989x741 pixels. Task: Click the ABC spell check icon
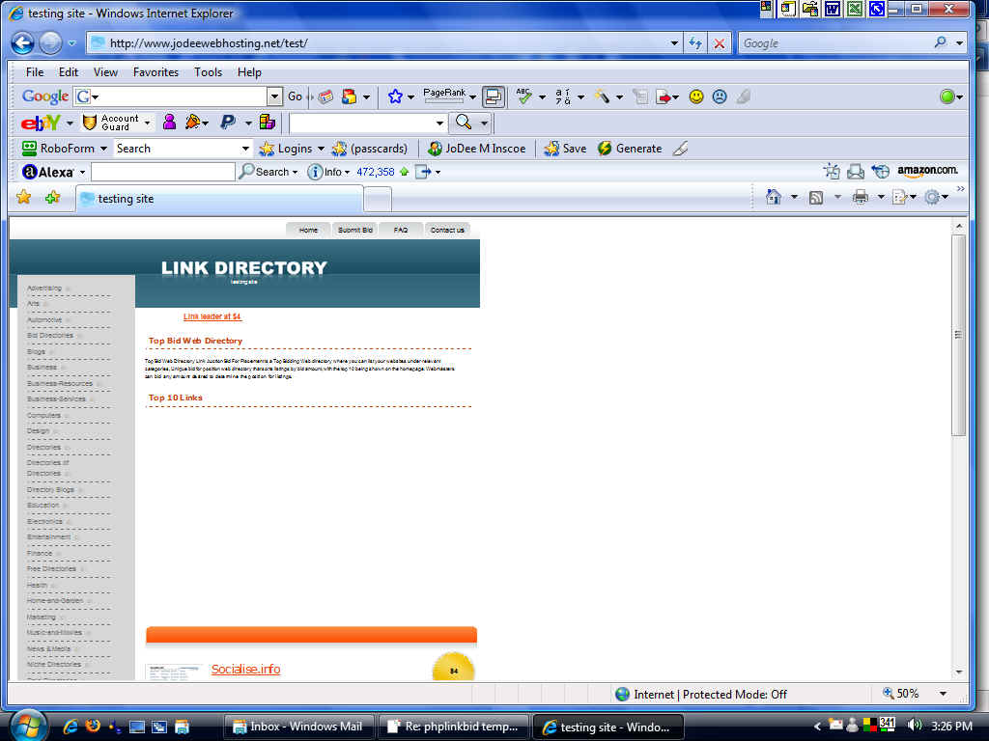[x=523, y=96]
